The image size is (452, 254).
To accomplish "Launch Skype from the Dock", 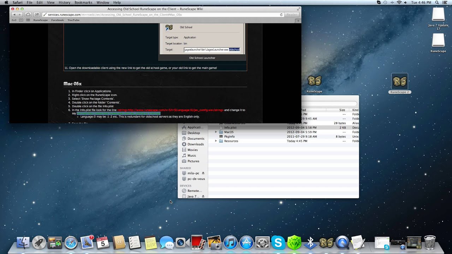I will tap(278, 243).
